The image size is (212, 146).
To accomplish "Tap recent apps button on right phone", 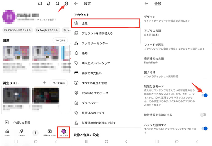I will point(157,142).
